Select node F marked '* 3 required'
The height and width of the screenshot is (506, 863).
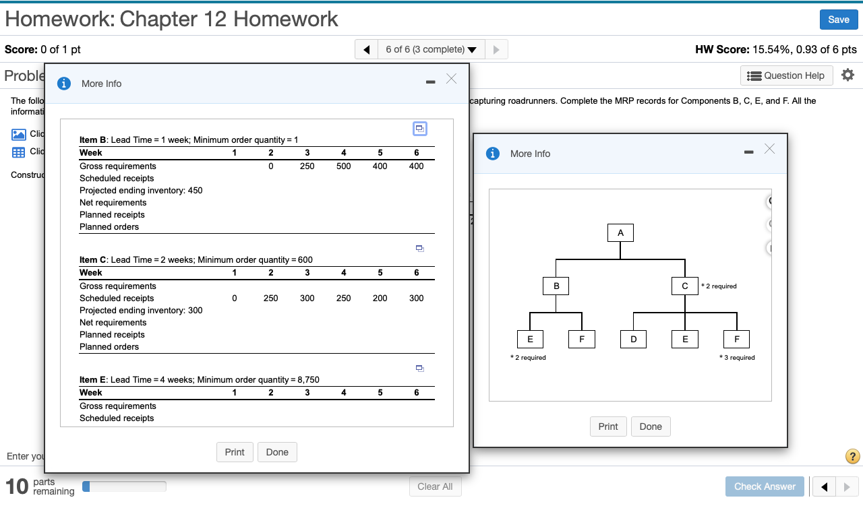point(736,340)
